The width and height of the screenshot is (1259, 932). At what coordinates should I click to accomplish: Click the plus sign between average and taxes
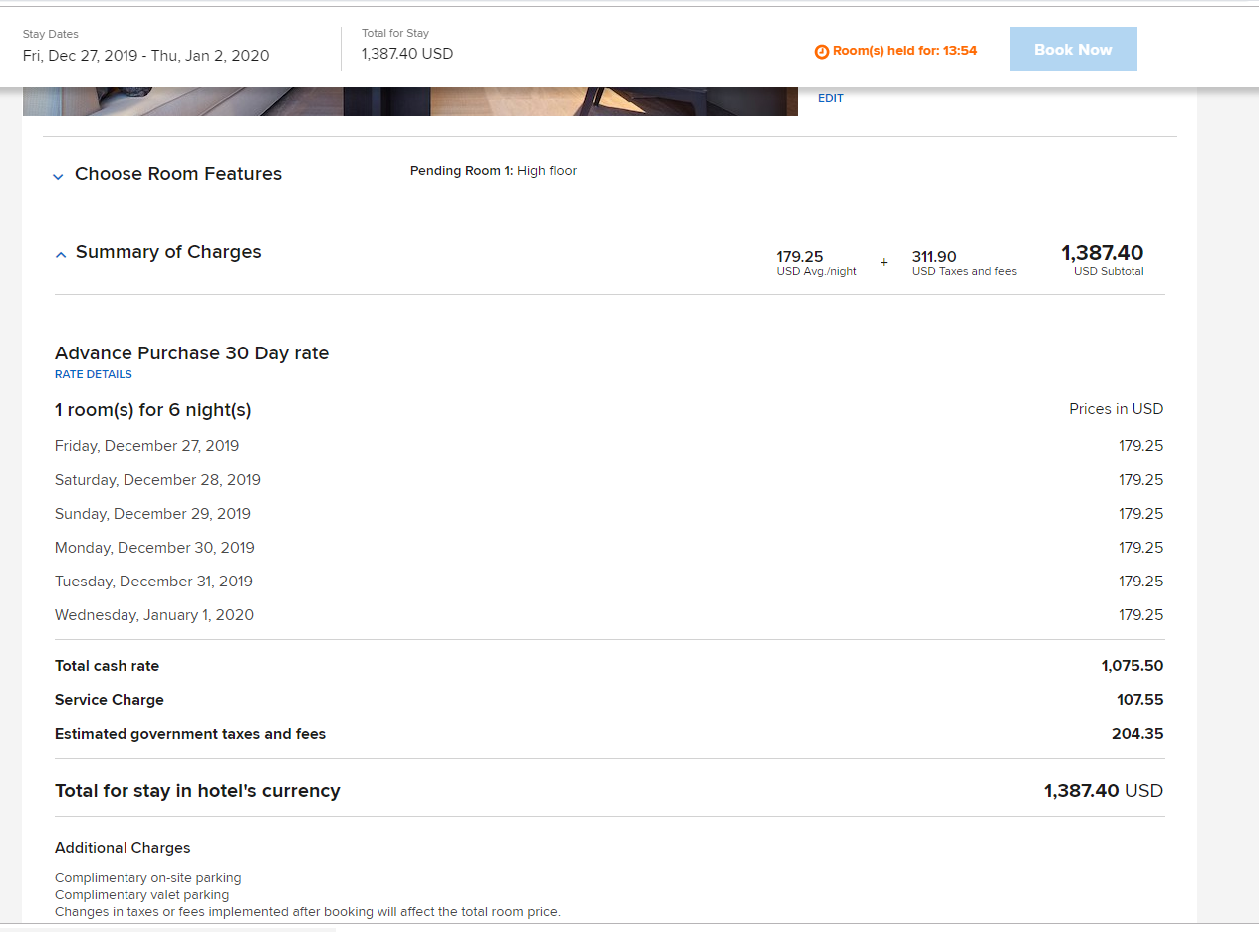[x=884, y=263]
